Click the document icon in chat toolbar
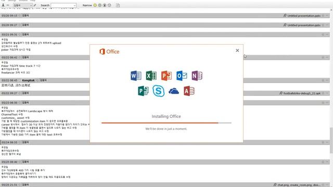This screenshot has height=187, width=333. pos(118,5)
